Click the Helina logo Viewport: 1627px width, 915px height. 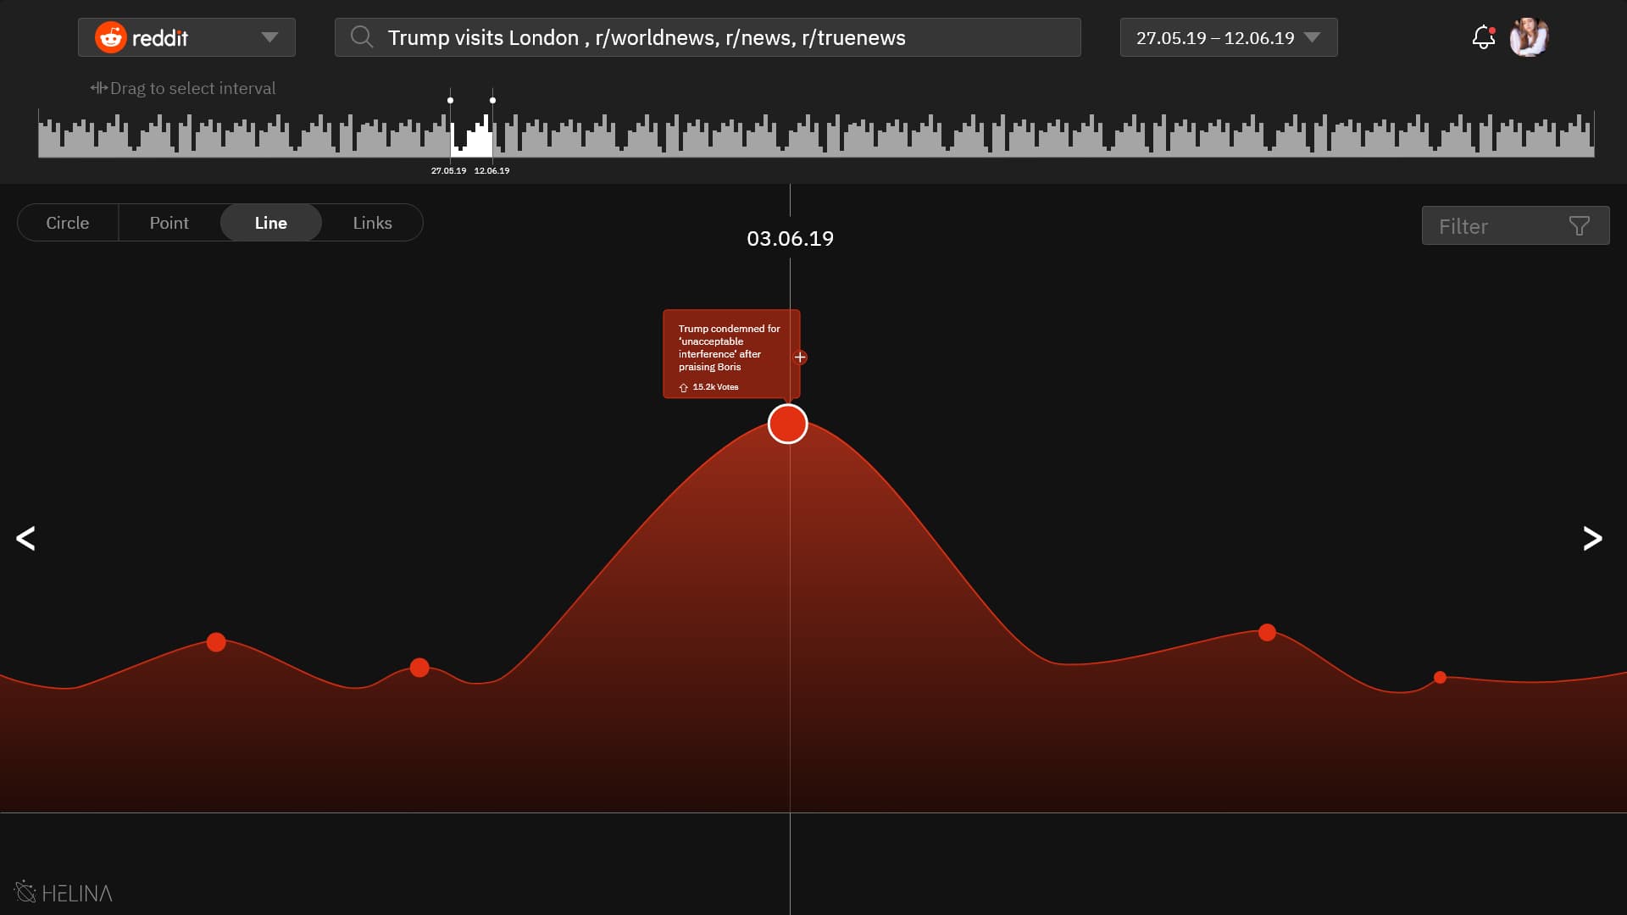pos(64,892)
